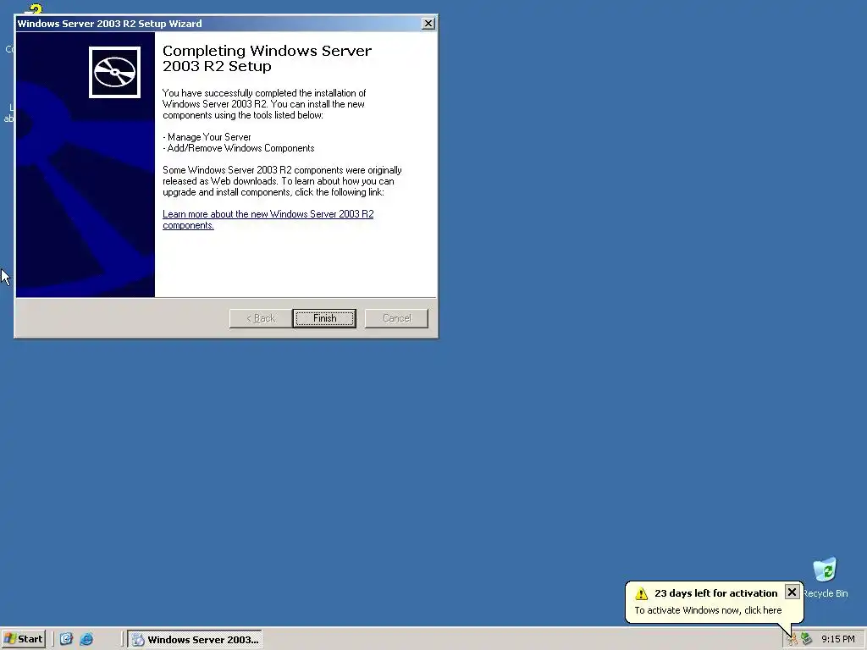Dismiss the activation balloon with its X
The width and height of the screenshot is (867, 650).
tap(792, 592)
